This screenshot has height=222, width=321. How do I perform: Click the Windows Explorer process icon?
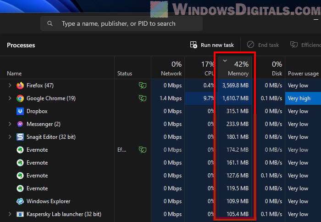click(x=20, y=201)
